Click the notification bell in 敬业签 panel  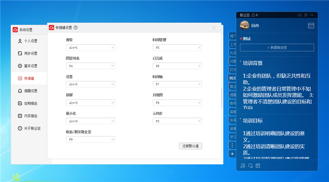click(x=253, y=15)
